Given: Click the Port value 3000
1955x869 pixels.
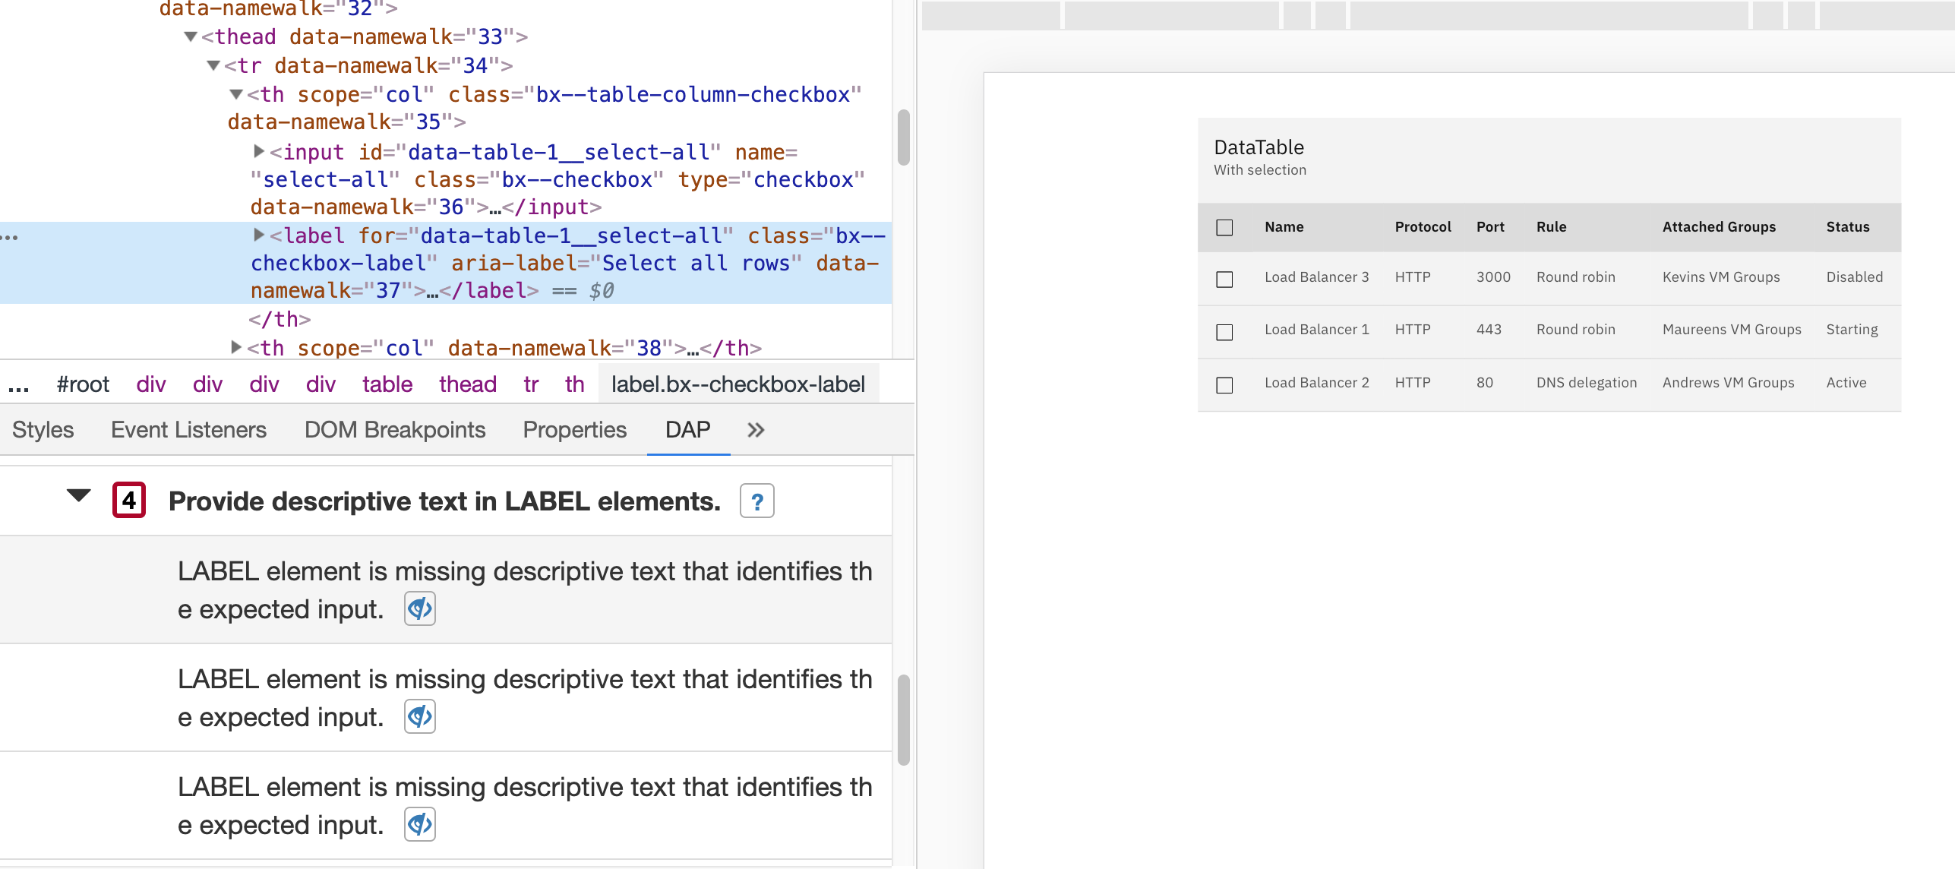Looking at the screenshot, I should click(1493, 277).
